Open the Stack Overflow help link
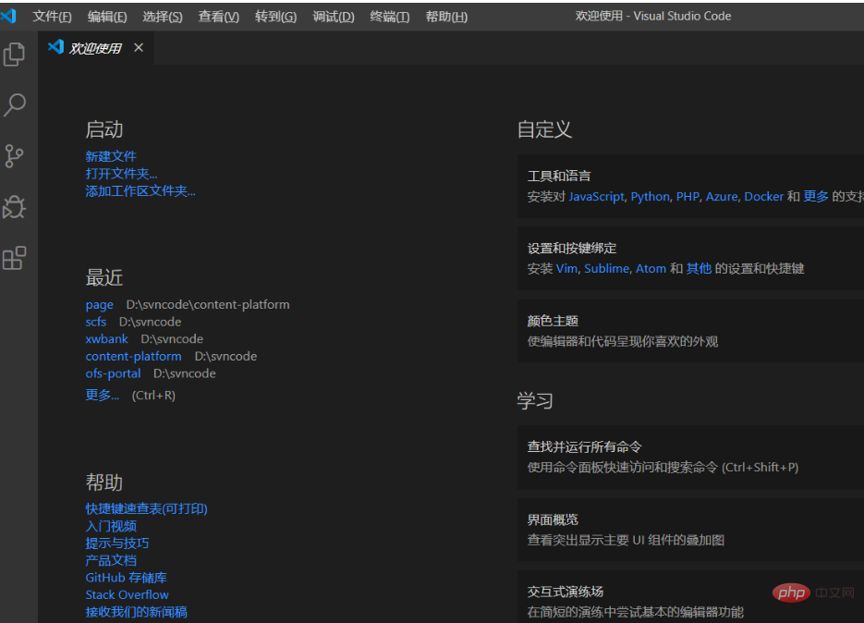This screenshot has width=864, height=623. click(x=128, y=595)
